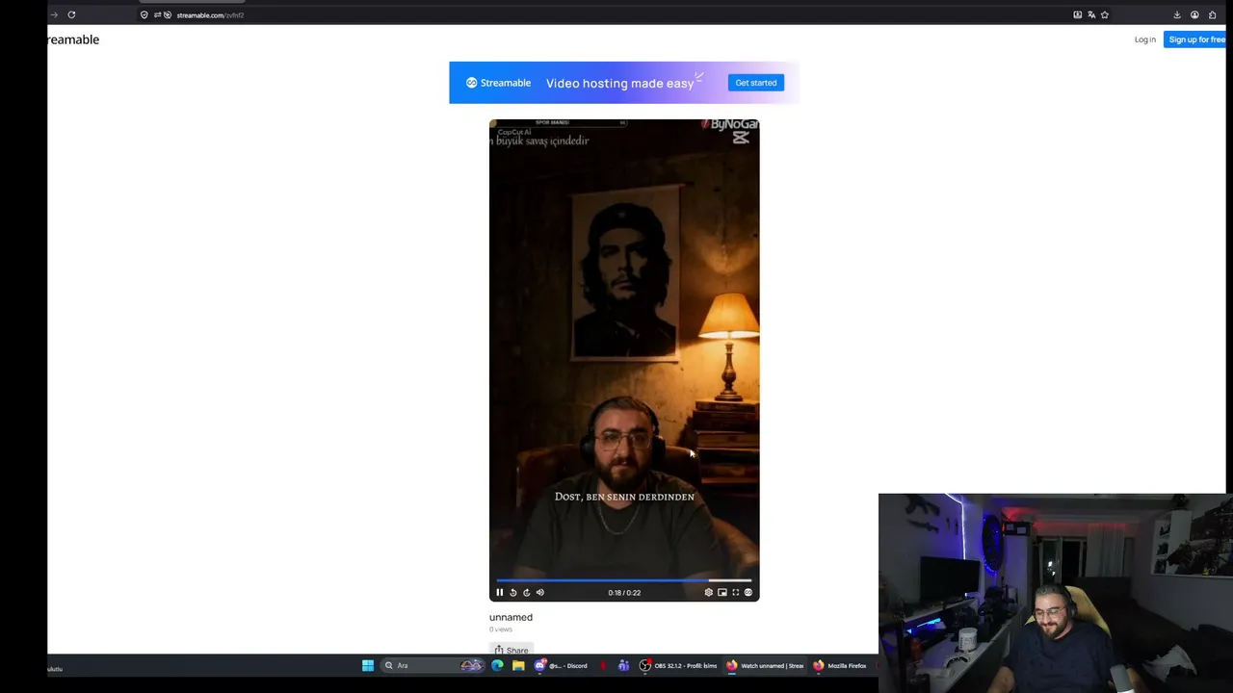Seek on the video progress bar
The image size is (1233, 693).
(623, 580)
